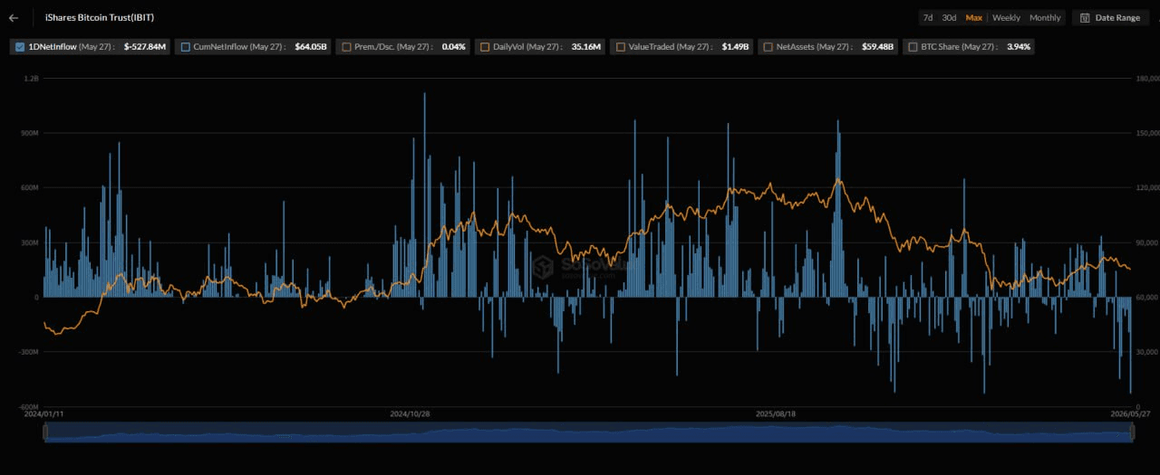Select the 30d time range

[949, 18]
